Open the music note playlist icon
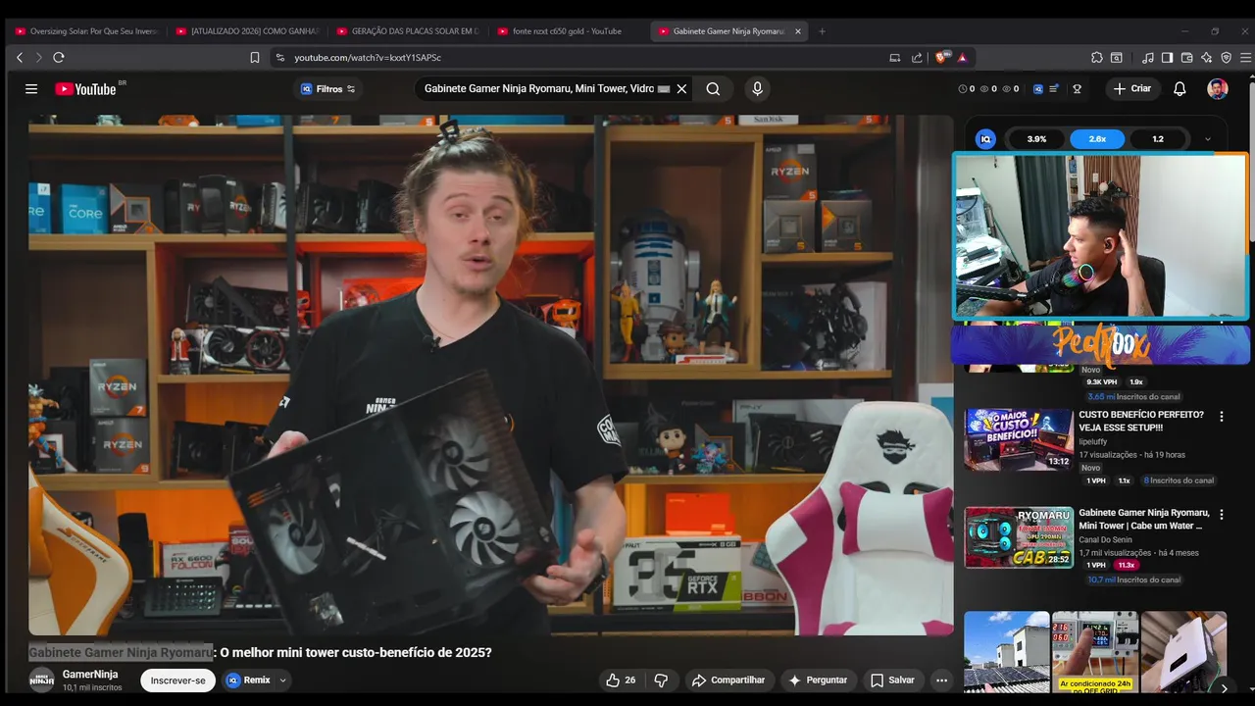Screen dimensions: 1255x706 [1148, 58]
